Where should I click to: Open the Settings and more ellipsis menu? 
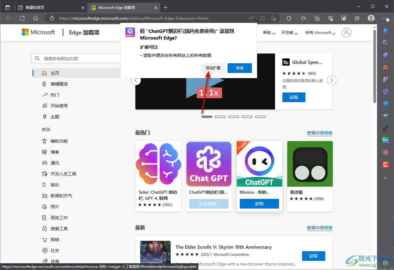point(385,18)
